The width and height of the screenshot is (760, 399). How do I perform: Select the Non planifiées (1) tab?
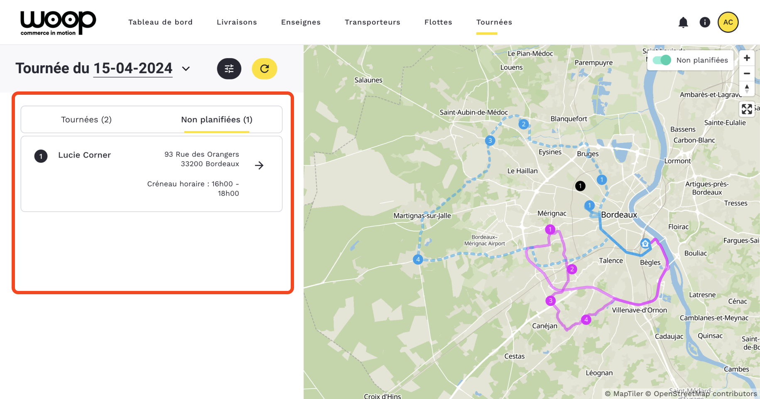click(216, 120)
